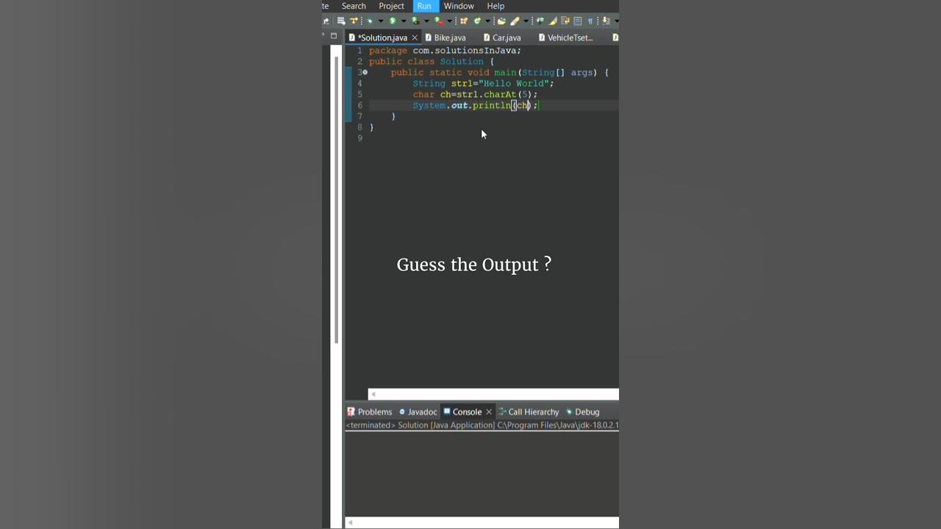Screen dimensions: 941x529
Task: Open the Debug view tab
Action: tap(582, 412)
